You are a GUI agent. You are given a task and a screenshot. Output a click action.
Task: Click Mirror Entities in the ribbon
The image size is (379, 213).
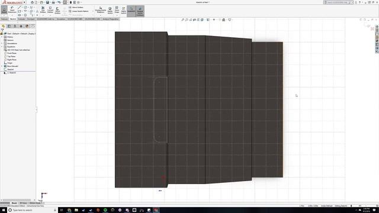tap(76, 8)
